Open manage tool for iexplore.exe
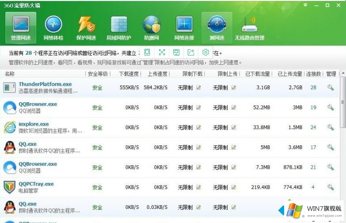This screenshot has height=223, width=346. tap(331, 127)
